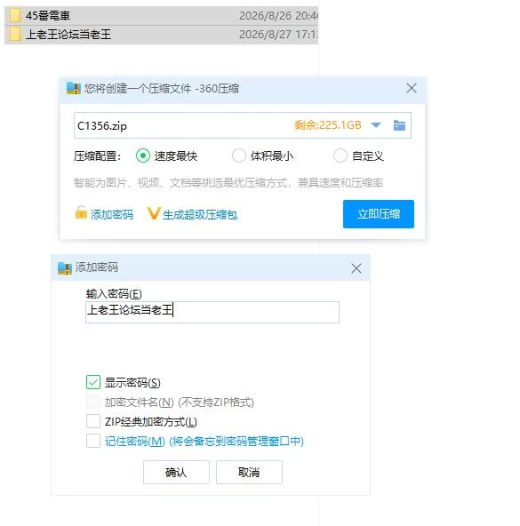Close the 添加密码 dialog

pos(356,268)
